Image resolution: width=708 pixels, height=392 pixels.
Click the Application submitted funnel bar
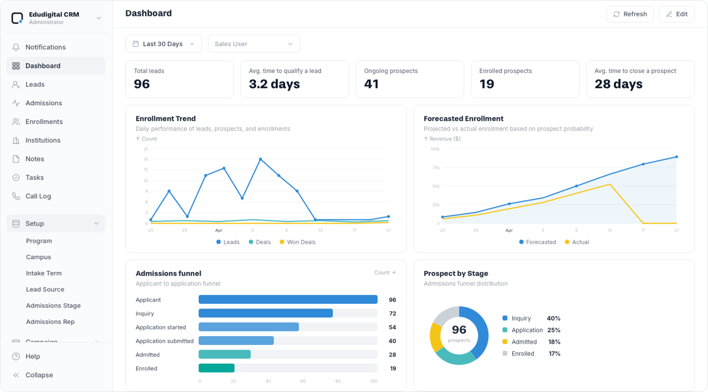236,341
